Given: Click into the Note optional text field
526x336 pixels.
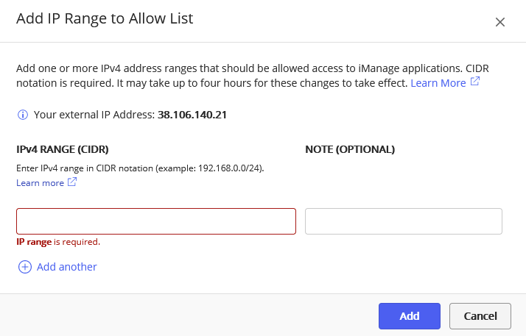Looking at the screenshot, I should pyautogui.click(x=403, y=221).
